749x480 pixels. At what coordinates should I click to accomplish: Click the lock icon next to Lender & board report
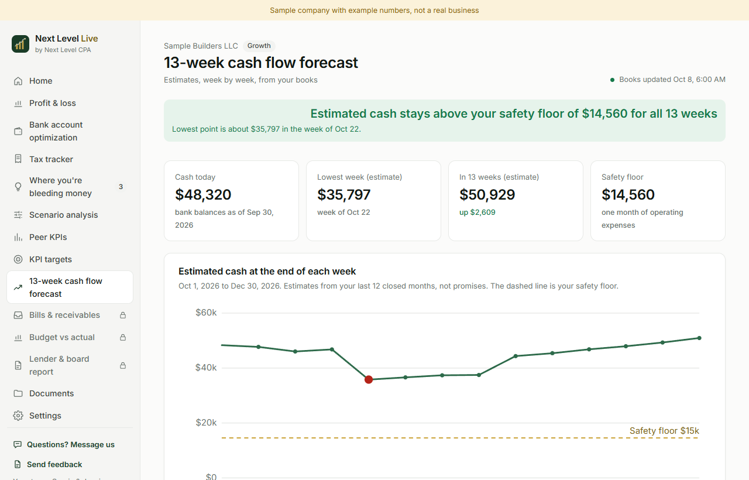(123, 365)
